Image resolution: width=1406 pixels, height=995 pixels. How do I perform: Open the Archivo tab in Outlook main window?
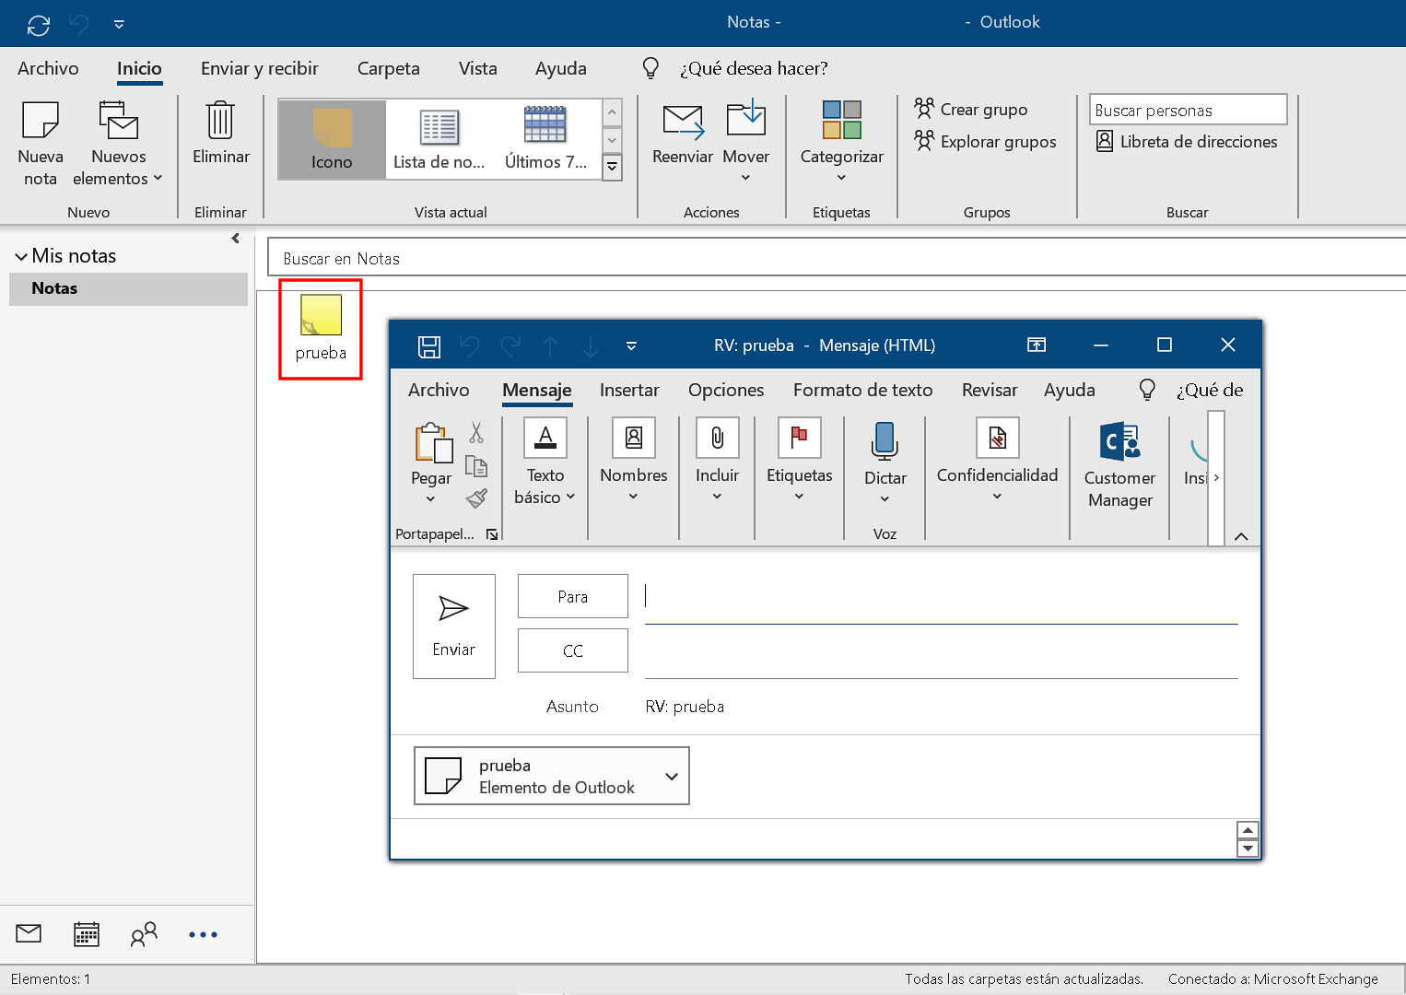(x=48, y=69)
